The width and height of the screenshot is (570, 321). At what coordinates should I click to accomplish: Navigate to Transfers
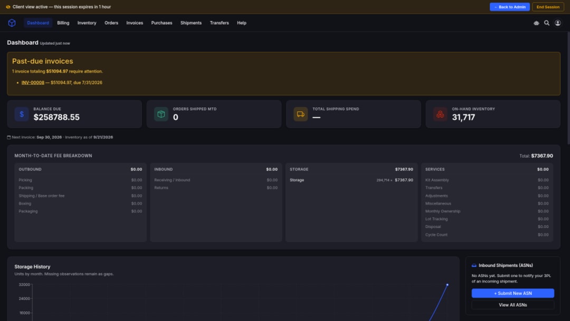pos(219,23)
